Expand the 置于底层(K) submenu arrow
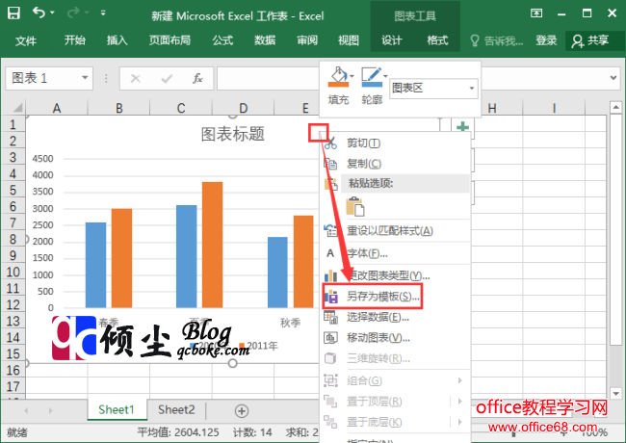 [460, 422]
